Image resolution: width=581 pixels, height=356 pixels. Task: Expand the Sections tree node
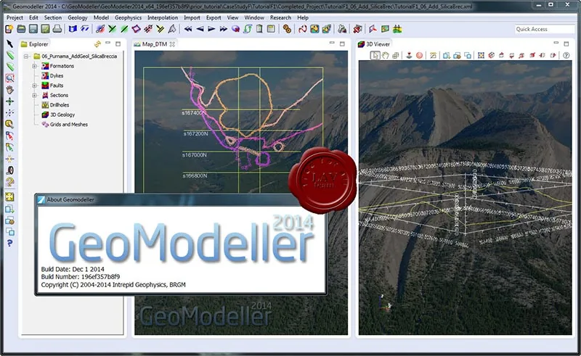[x=34, y=95]
